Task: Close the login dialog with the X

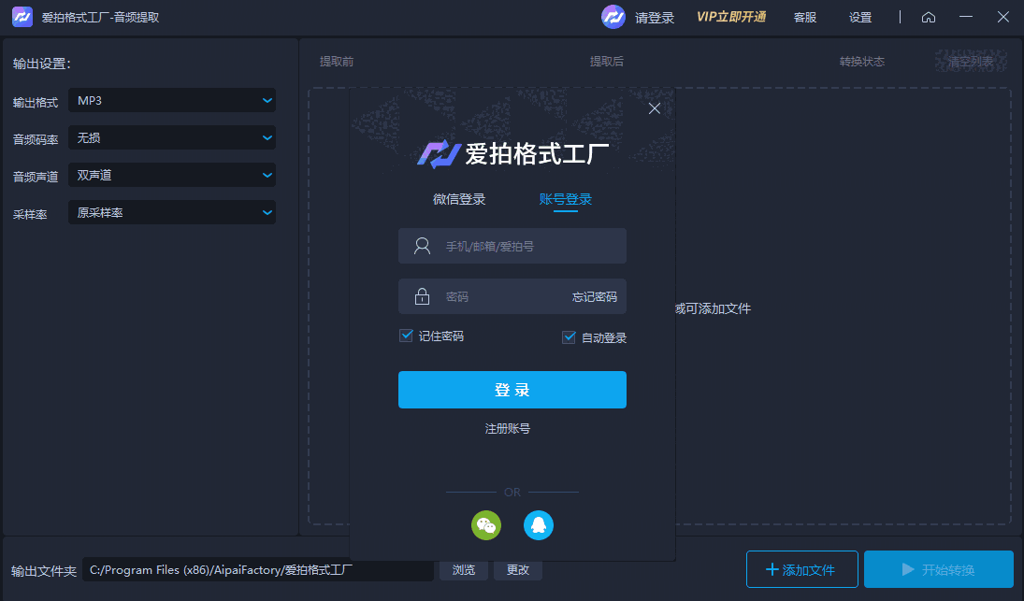Action: (x=654, y=107)
